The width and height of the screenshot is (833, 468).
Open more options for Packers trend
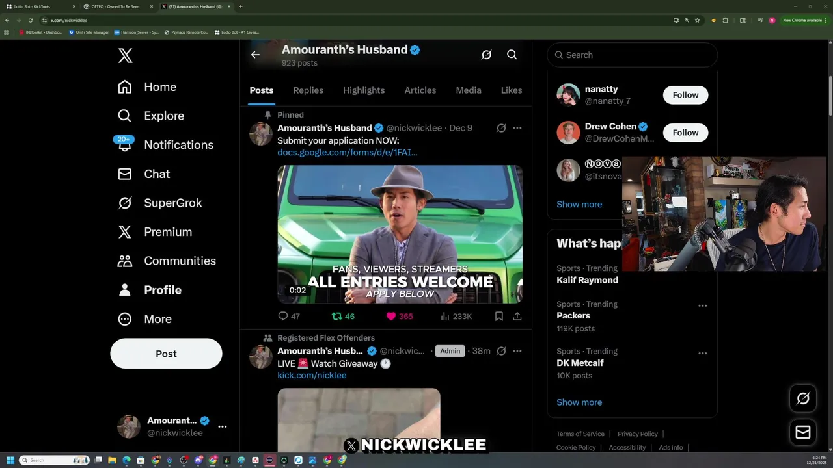[x=702, y=305]
